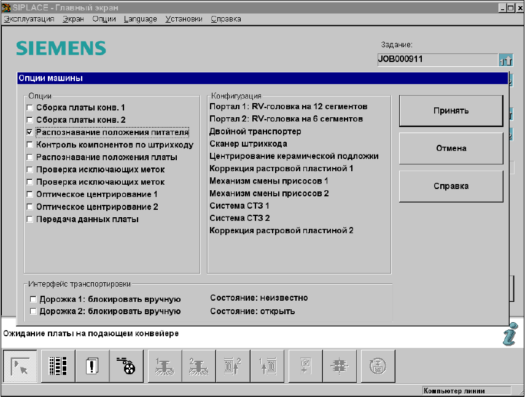Screen dimensions: 525x397
Task: Click the component reel feeder icon
Action: click(x=126, y=366)
